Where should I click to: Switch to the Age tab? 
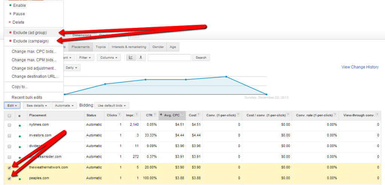pyautogui.click(x=173, y=47)
